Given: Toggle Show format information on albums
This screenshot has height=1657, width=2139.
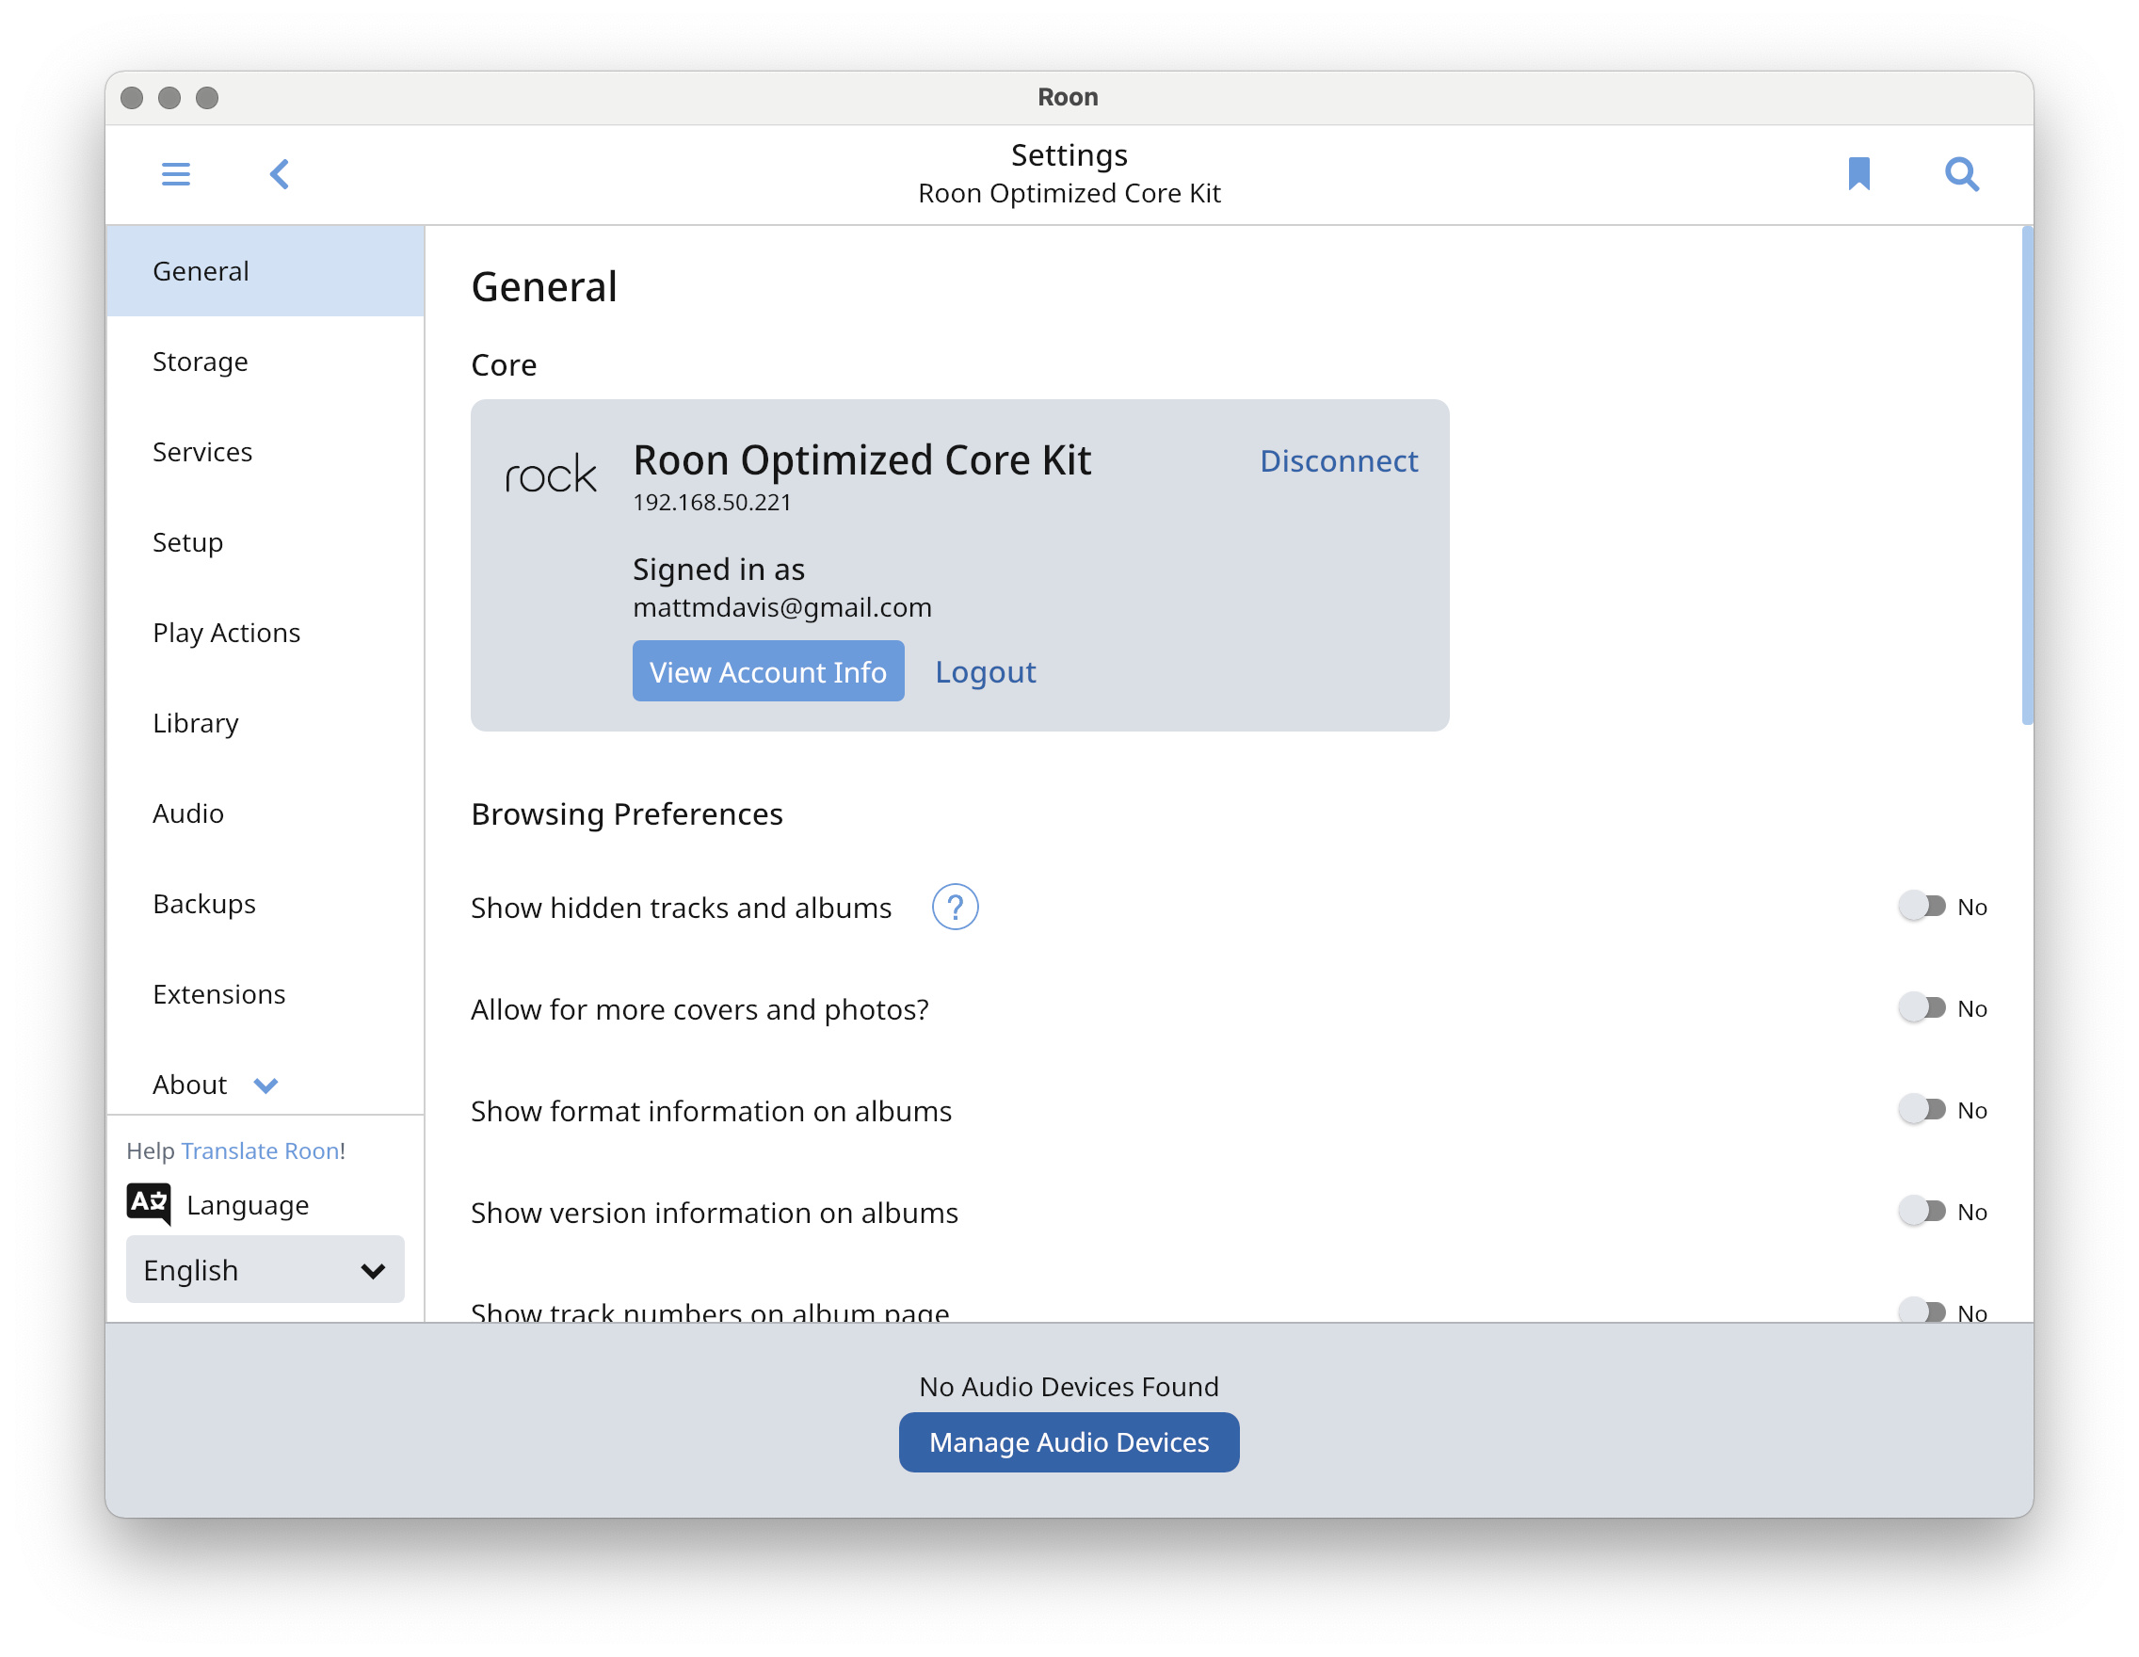Looking at the screenshot, I should pos(1922,1110).
